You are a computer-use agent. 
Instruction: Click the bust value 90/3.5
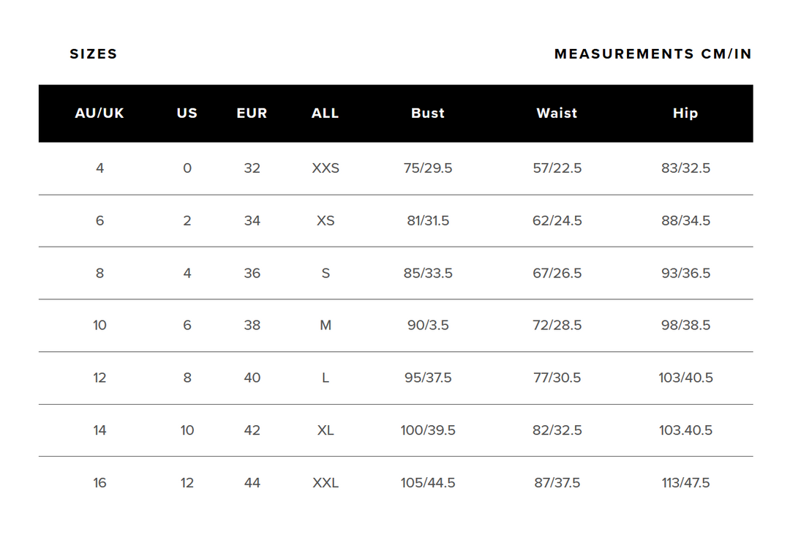click(428, 326)
